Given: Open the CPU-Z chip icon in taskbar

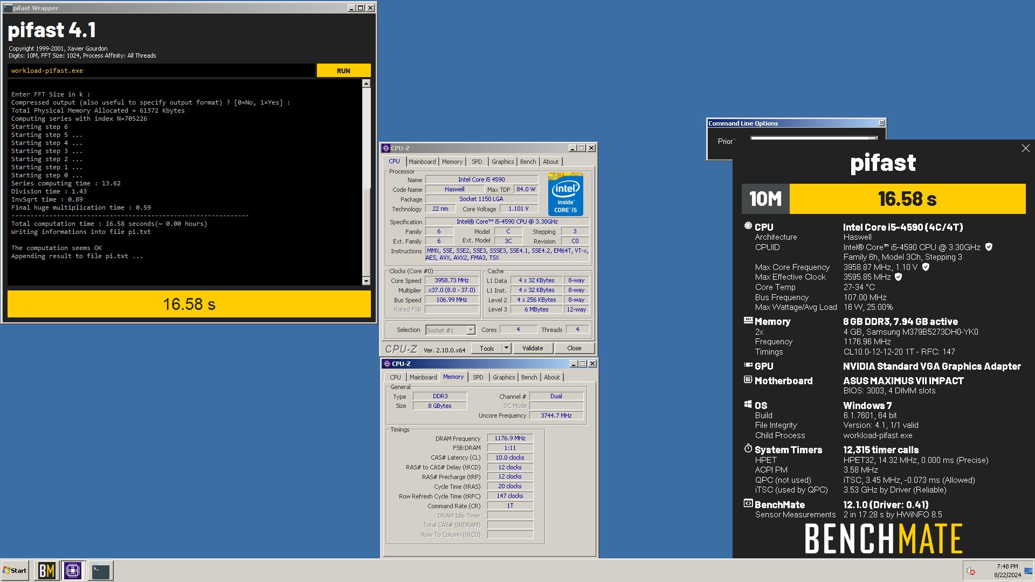Looking at the screenshot, I should [73, 570].
